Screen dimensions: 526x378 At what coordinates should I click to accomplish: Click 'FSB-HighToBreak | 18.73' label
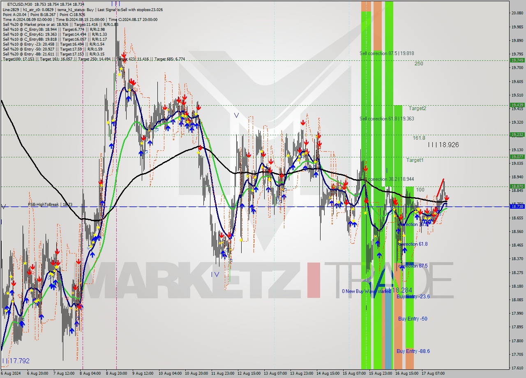pyautogui.click(x=50, y=205)
